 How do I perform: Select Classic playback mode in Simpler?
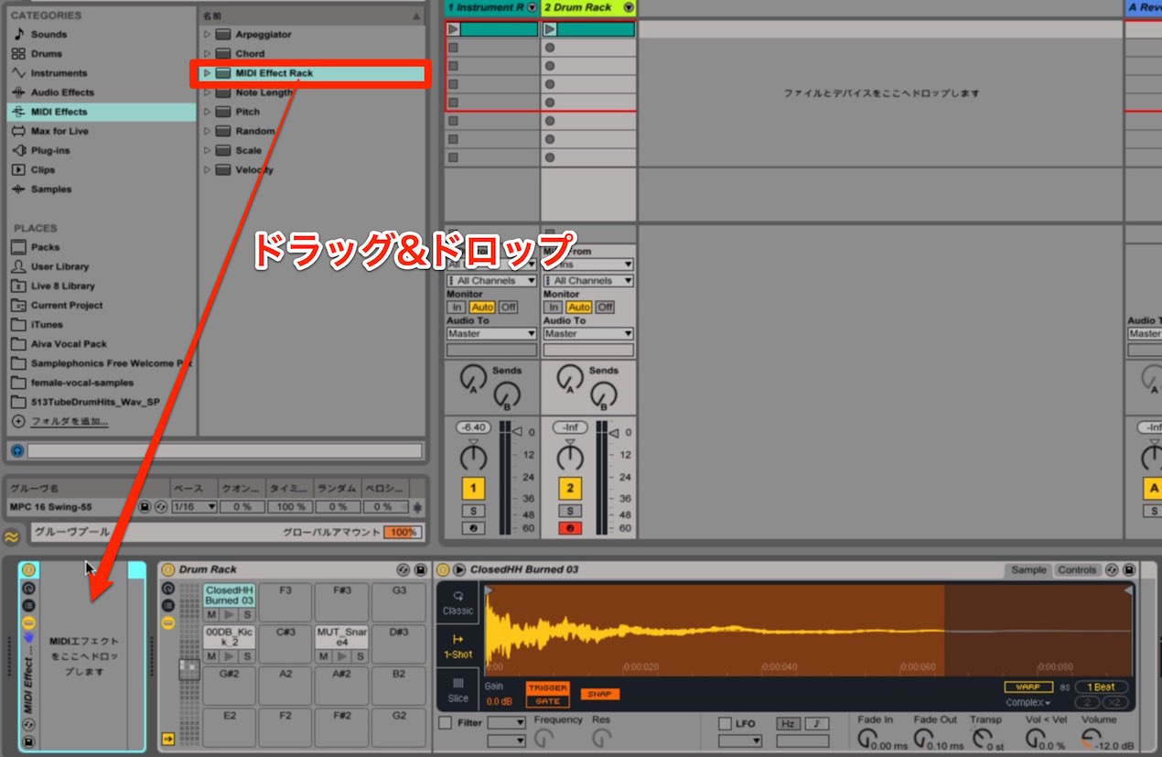tap(458, 603)
